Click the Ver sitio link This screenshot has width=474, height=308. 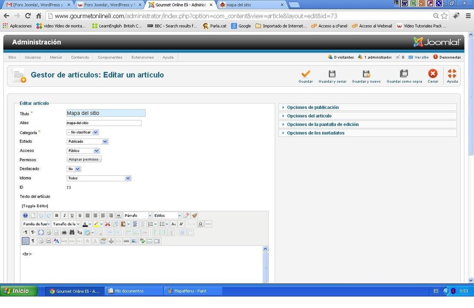421,57
